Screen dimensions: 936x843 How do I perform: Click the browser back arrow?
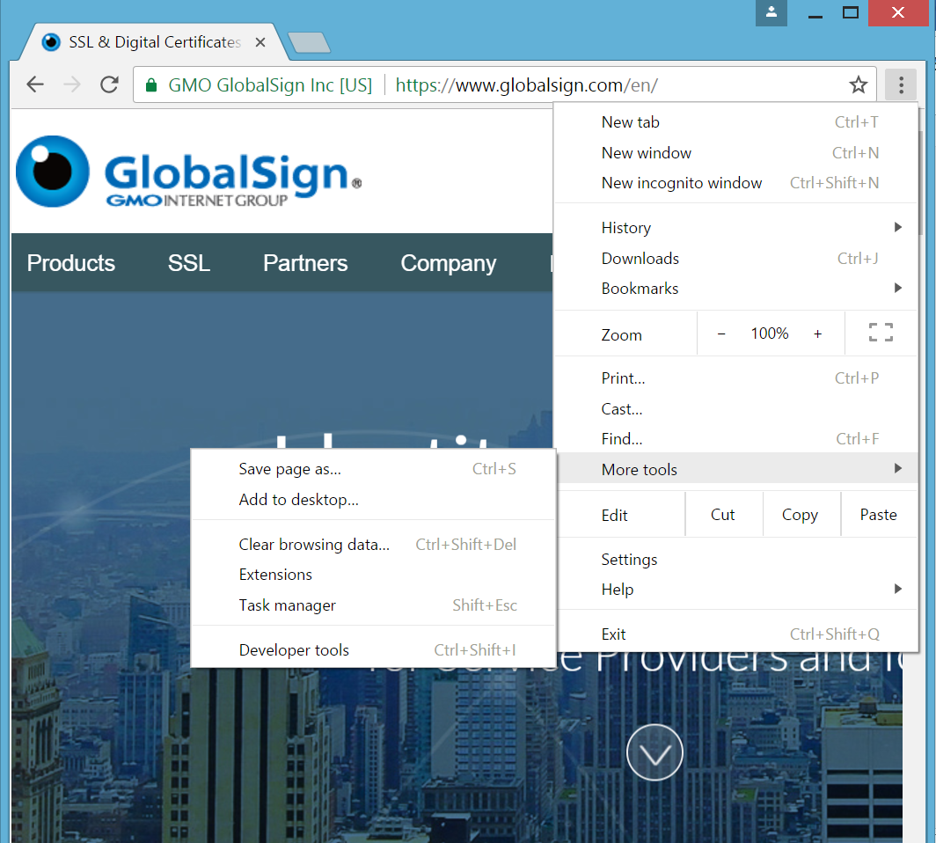tap(34, 84)
